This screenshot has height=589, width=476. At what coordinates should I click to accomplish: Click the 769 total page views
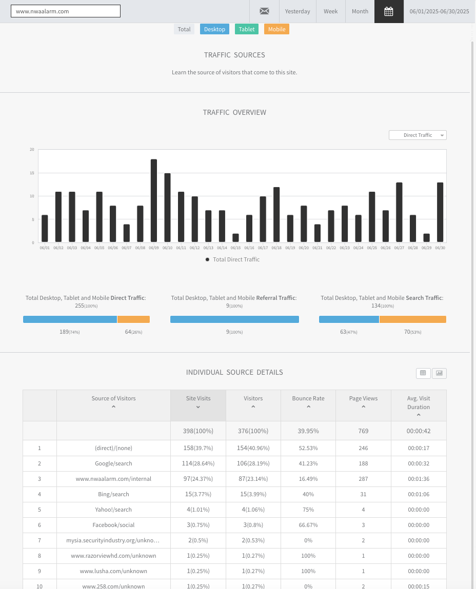[x=363, y=431]
